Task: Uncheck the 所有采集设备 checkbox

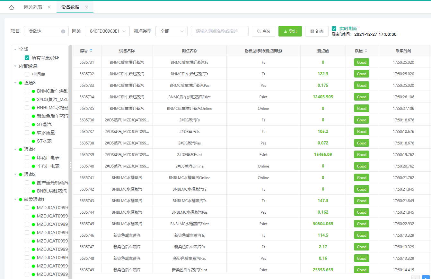Action: pos(27,58)
